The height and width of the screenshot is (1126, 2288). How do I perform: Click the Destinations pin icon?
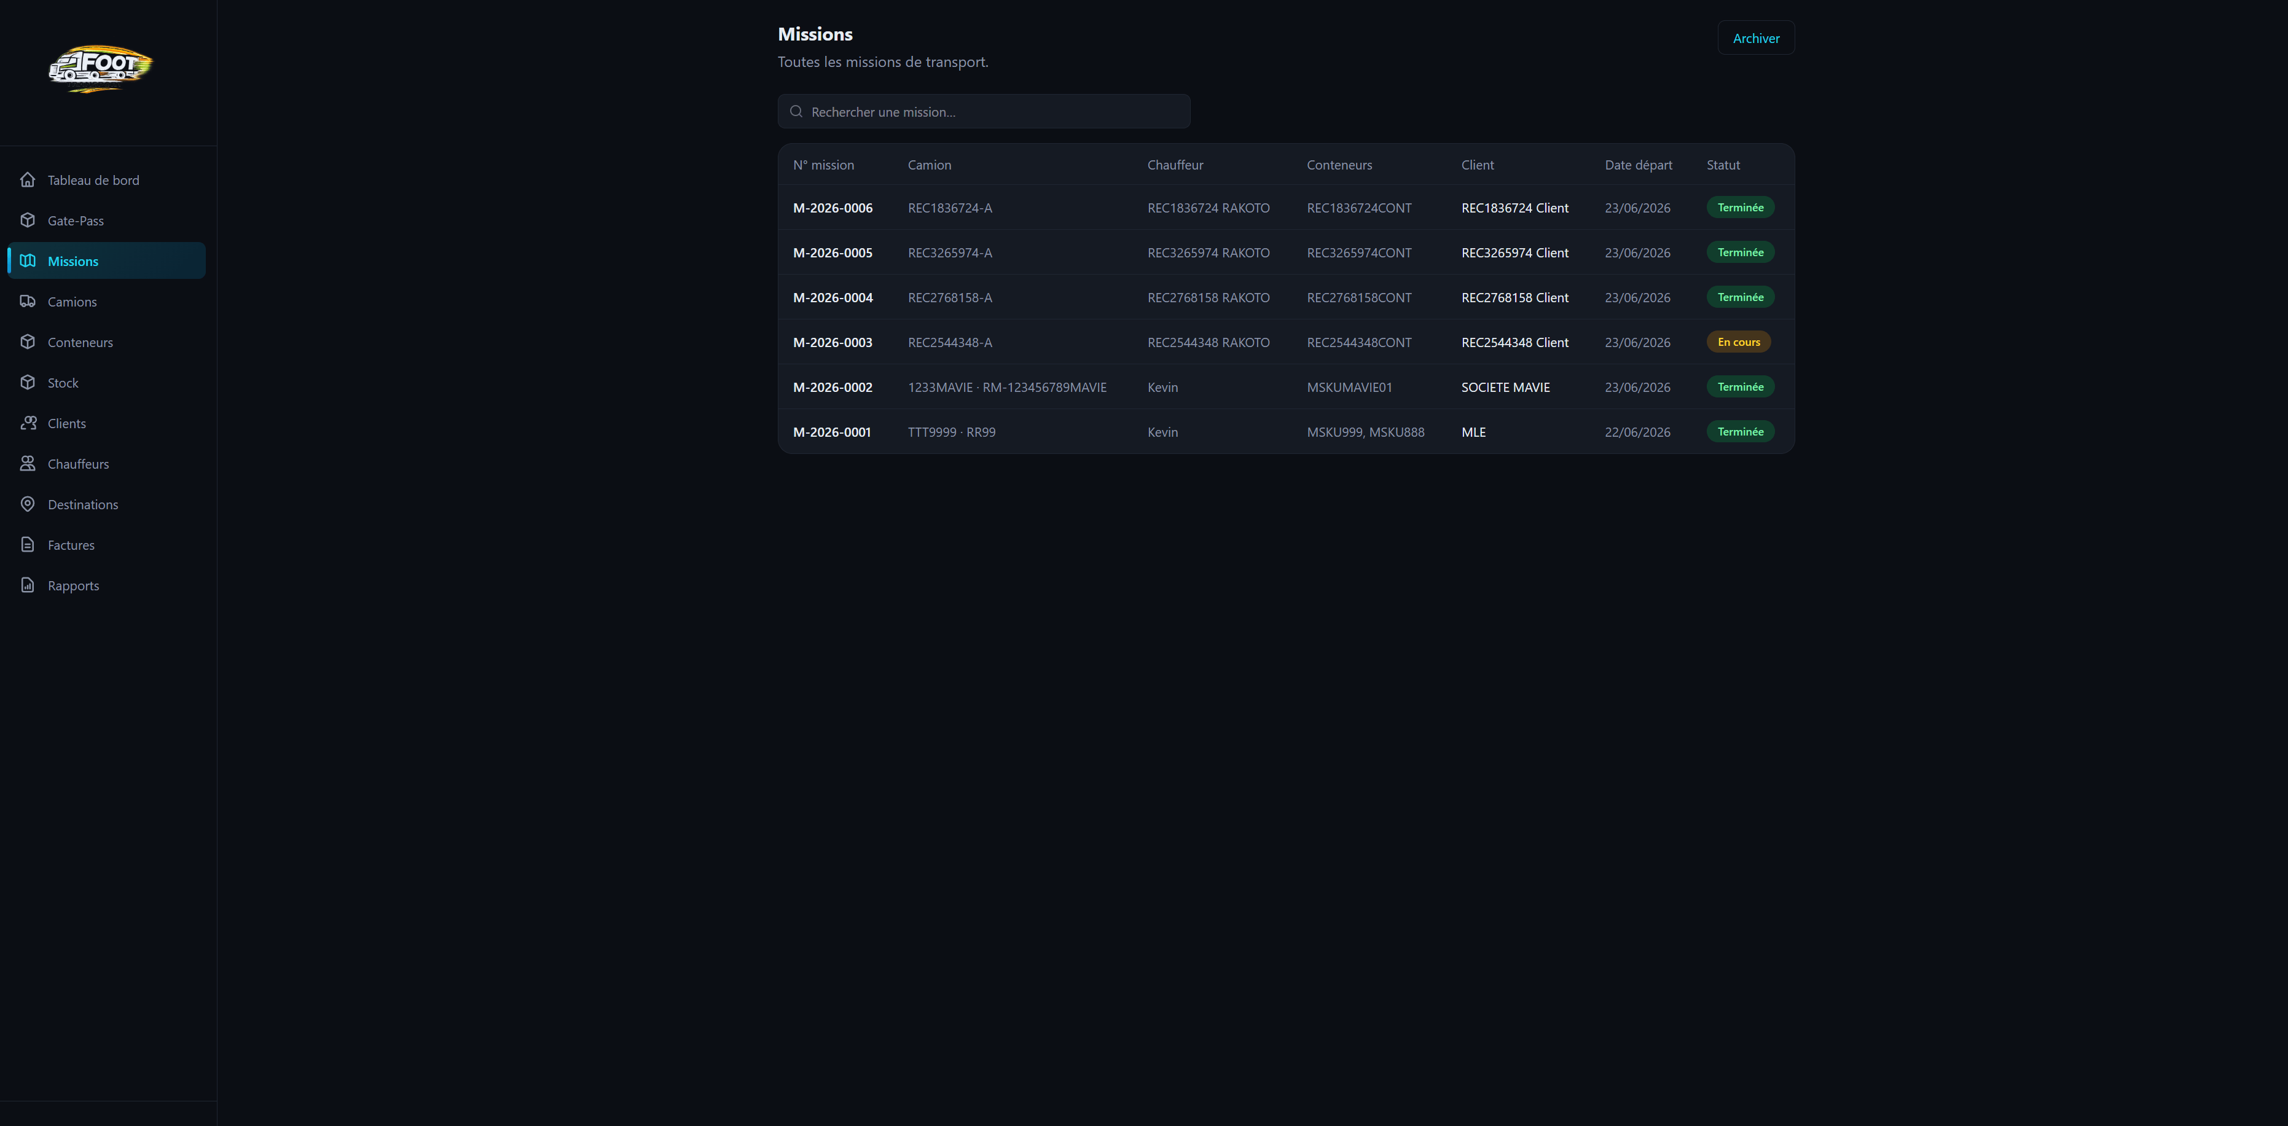[x=28, y=504]
